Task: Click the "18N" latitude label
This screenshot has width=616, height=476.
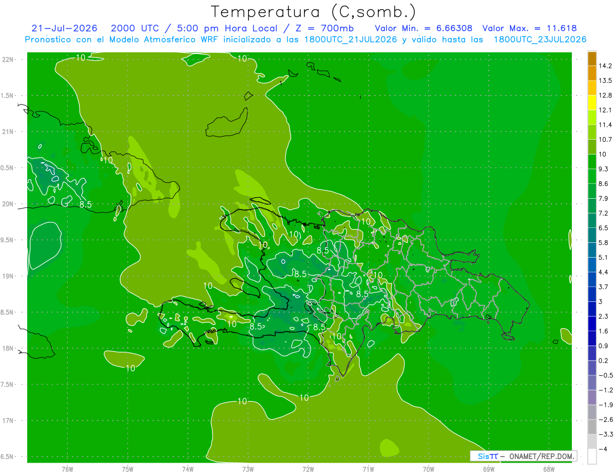Action: coord(8,349)
